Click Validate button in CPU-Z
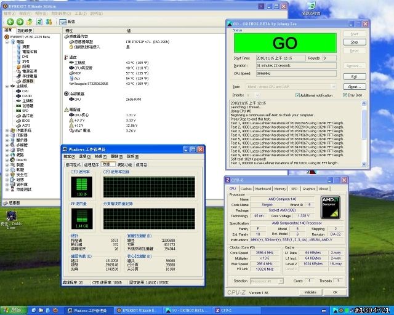This screenshot has height=315, width=394. coord(310,292)
